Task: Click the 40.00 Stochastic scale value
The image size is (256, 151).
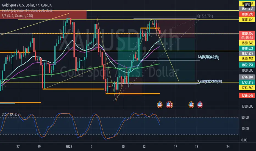Action: [245, 129]
